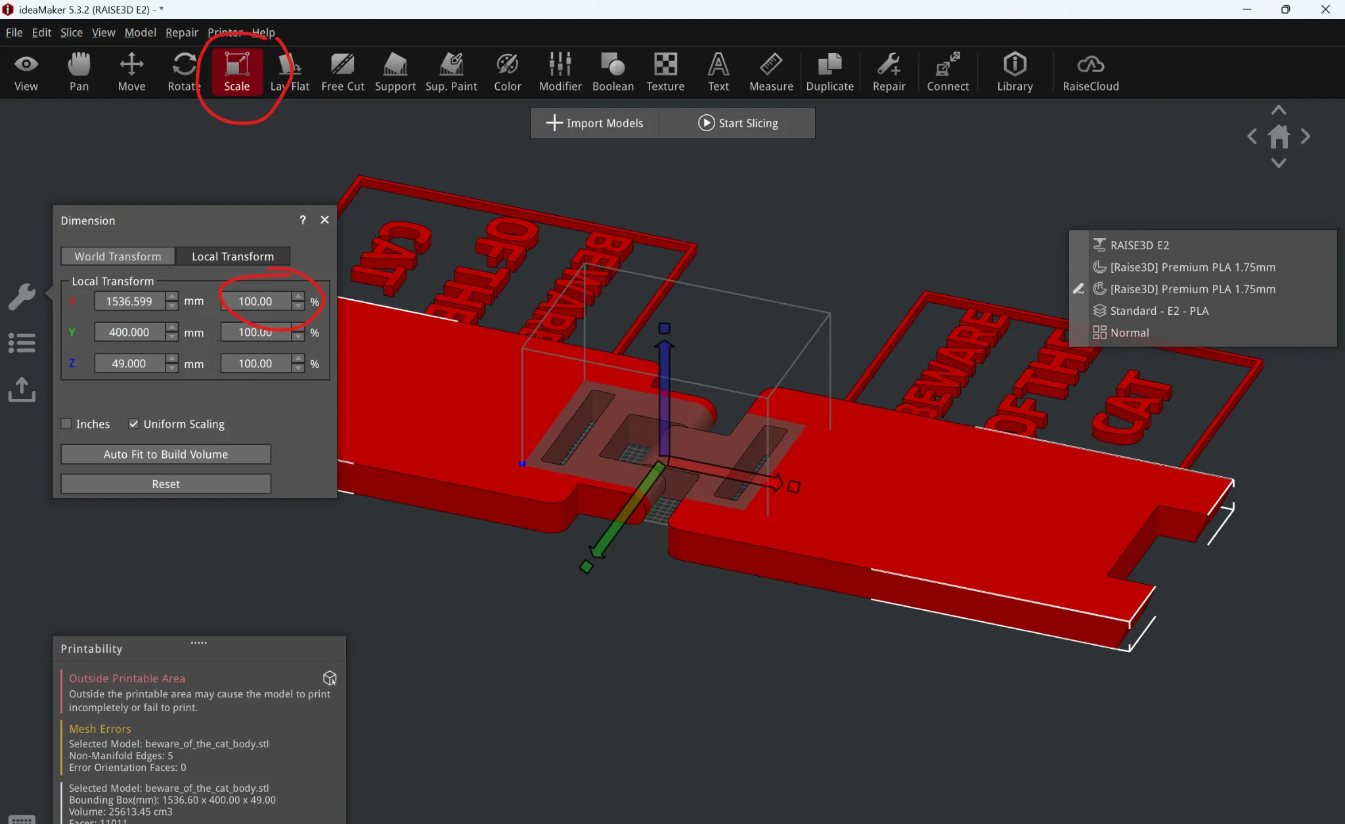Viewport: 1345px width, 824px height.
Task: Increase the X percent stepper
Action: coord(298,297)
